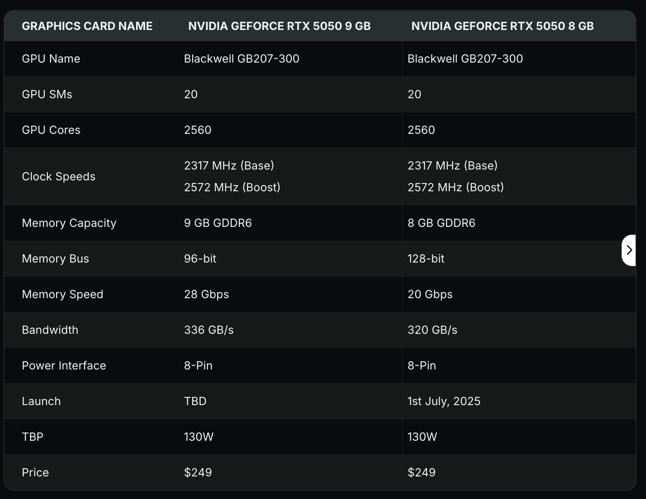Viewport: 646px width, 499px height.
Task: Click the 'GPU SMs' row label
Action: pyautogui.click(x=47, y=94)
